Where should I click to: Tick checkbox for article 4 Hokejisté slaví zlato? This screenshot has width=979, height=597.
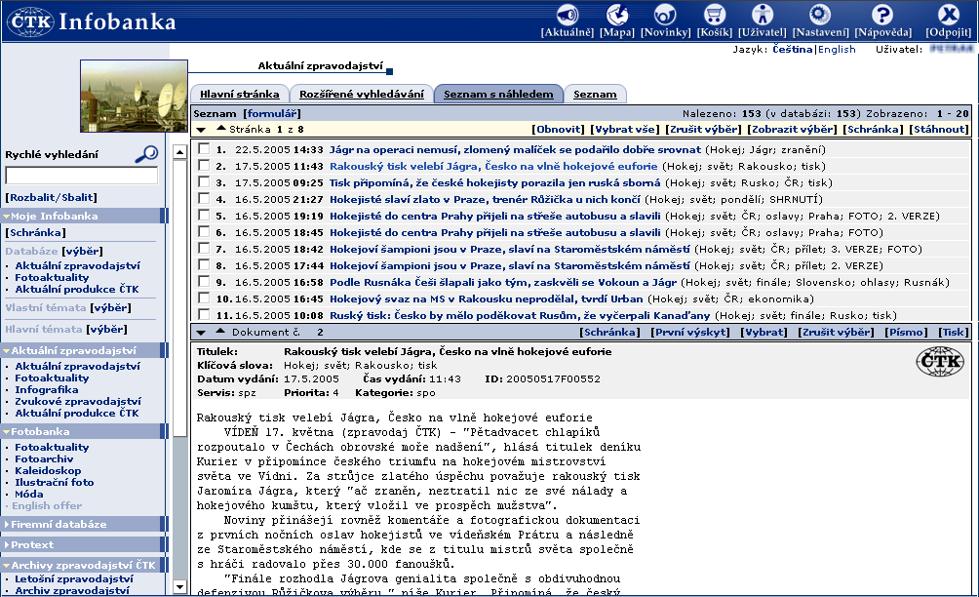(203, 199)
